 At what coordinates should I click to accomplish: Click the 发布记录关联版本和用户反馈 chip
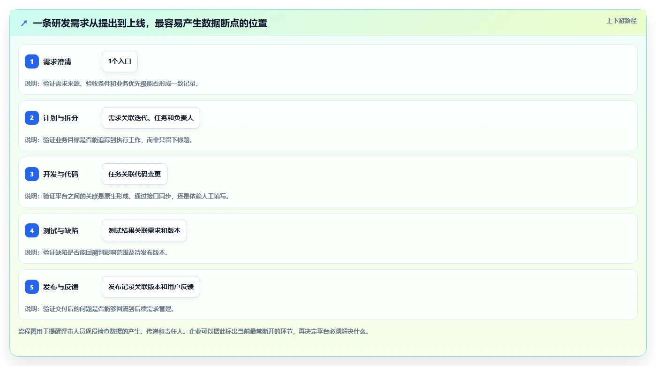[x=151, y=287]
